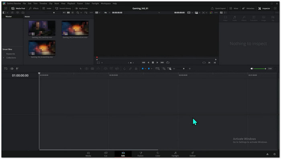281x159 pixels.
Task: Stop playback
Action: [153, 62]
